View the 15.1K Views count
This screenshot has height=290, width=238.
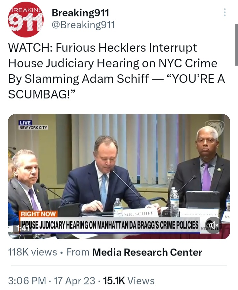coord(129,281)
